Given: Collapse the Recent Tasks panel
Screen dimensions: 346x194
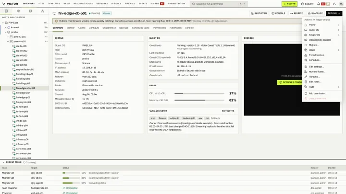Looking at the screenshot, I should tap(3, 162).
